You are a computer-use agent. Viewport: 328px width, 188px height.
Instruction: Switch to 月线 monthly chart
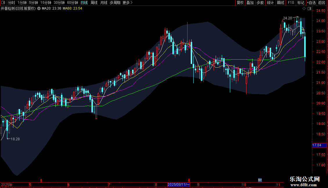104,3
